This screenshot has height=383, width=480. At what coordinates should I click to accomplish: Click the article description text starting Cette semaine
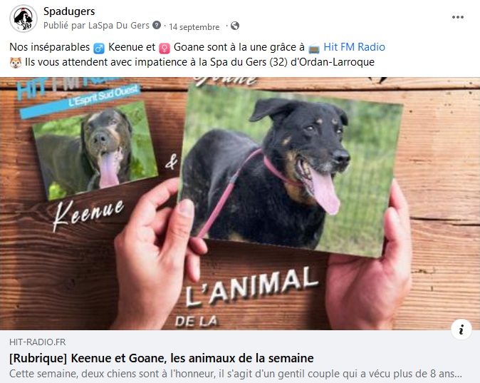coord(236,374)
